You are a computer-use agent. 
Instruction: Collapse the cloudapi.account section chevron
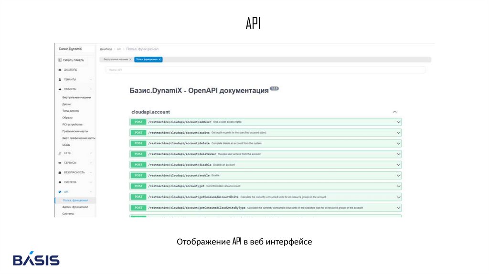tap(394, 112)
